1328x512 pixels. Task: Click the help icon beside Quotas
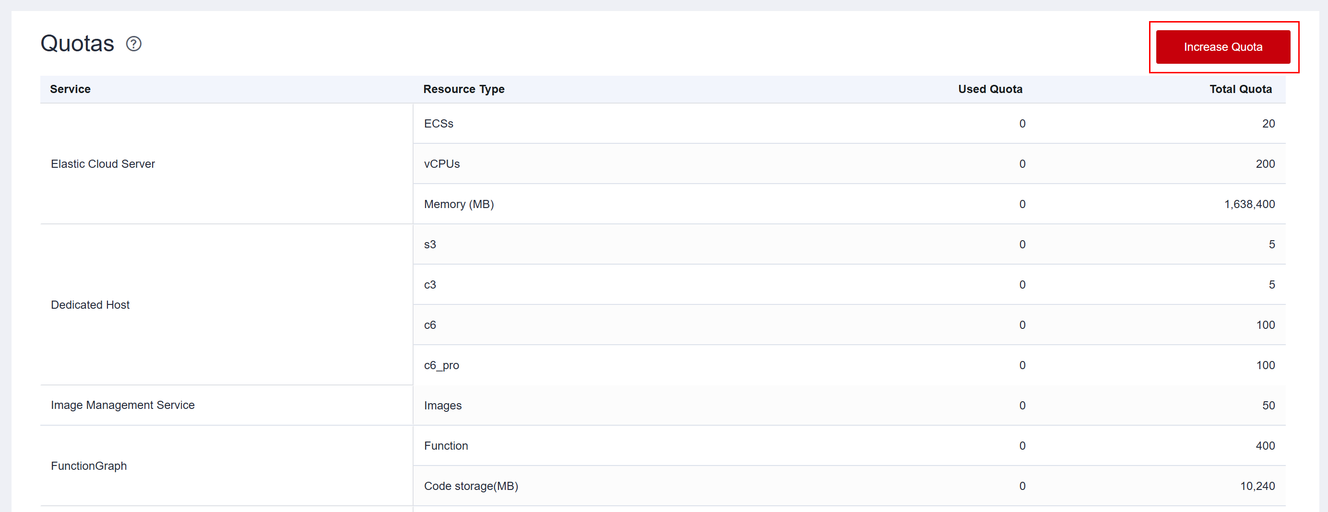coord(133,44)
